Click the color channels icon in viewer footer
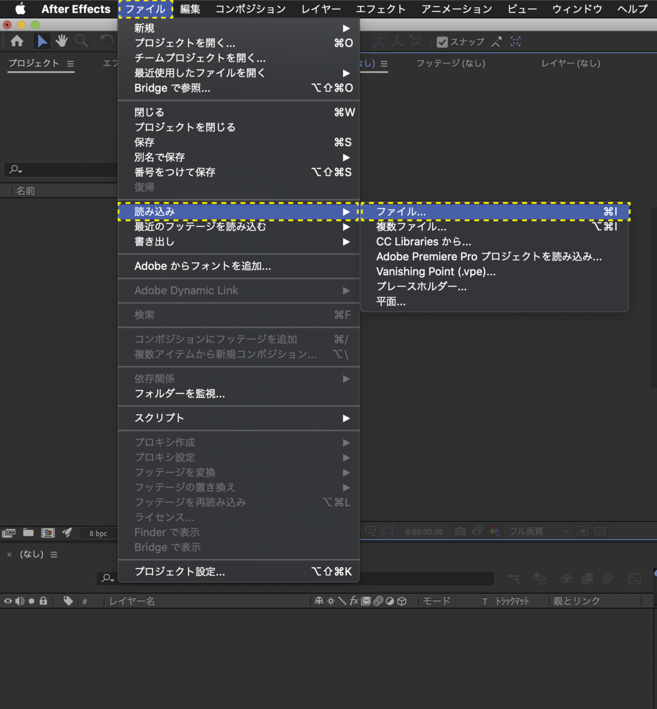The image size is (657, 709). [495, 531]
